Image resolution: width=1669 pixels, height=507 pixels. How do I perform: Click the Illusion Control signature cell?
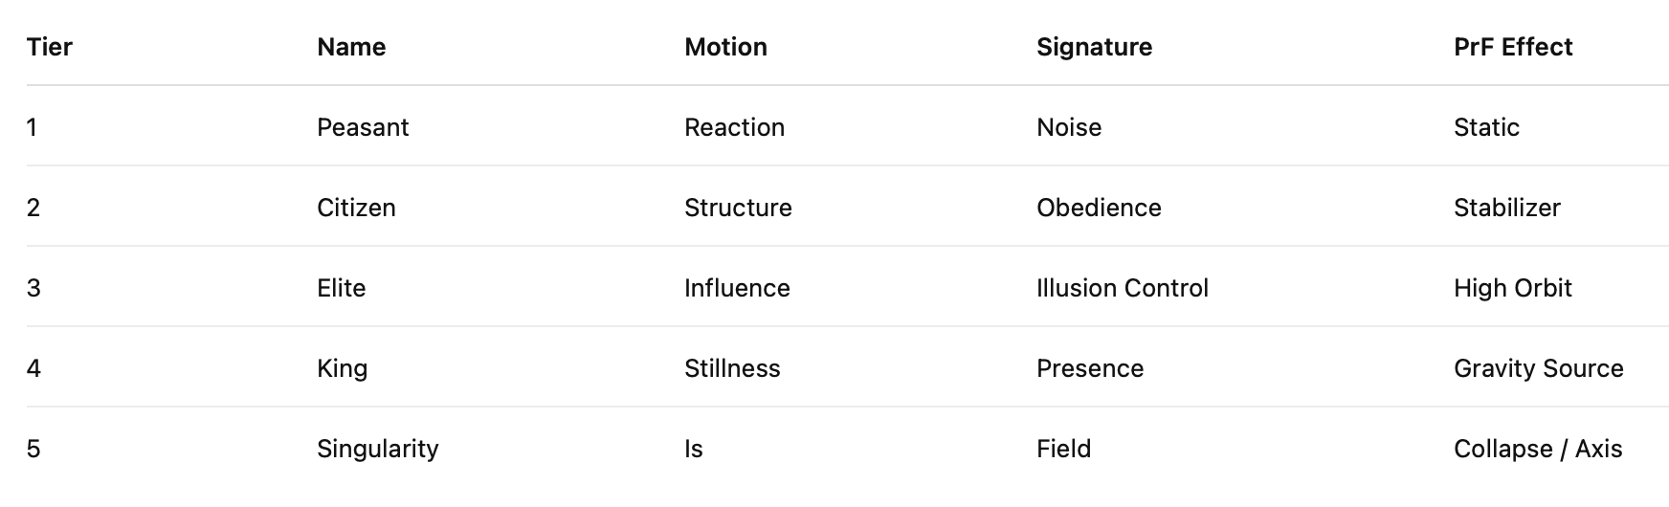tap(1122, 288)
